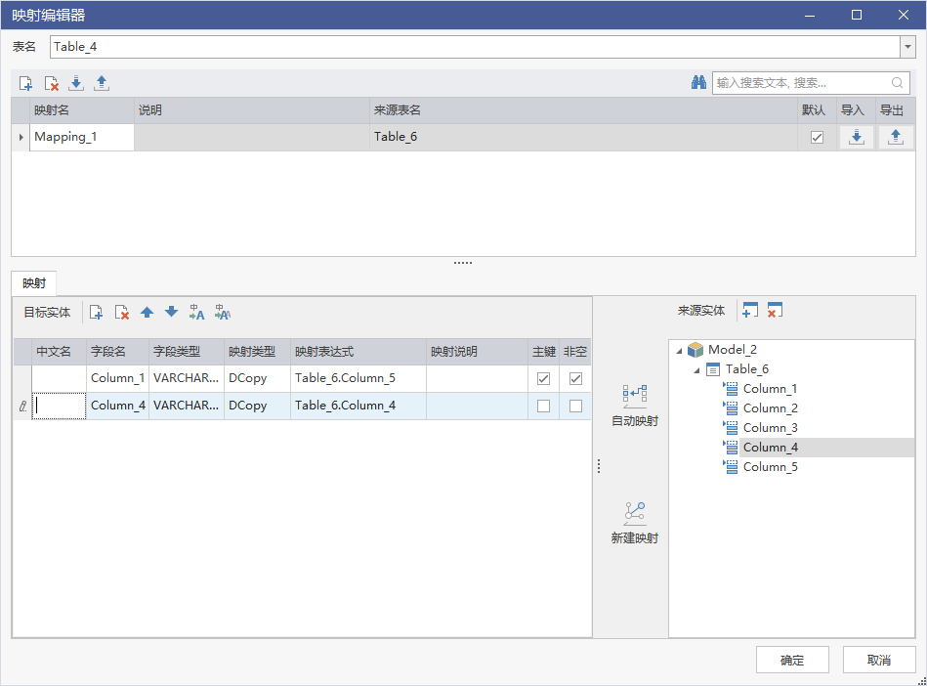
Task: Click the 说明 column header
Action: 252,110
